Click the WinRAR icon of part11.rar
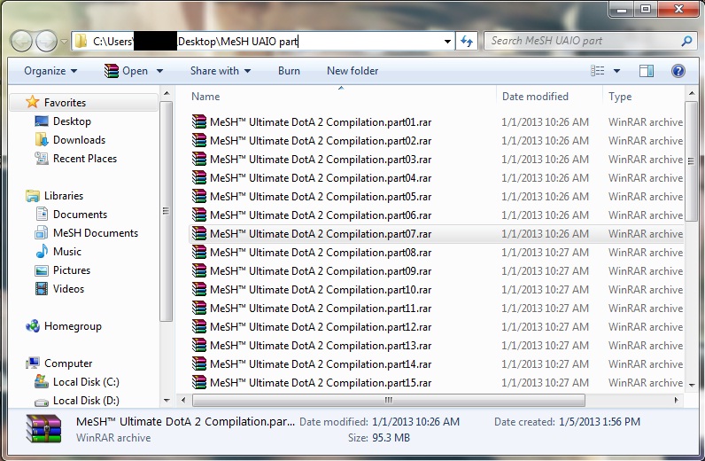 coord(199,308)
